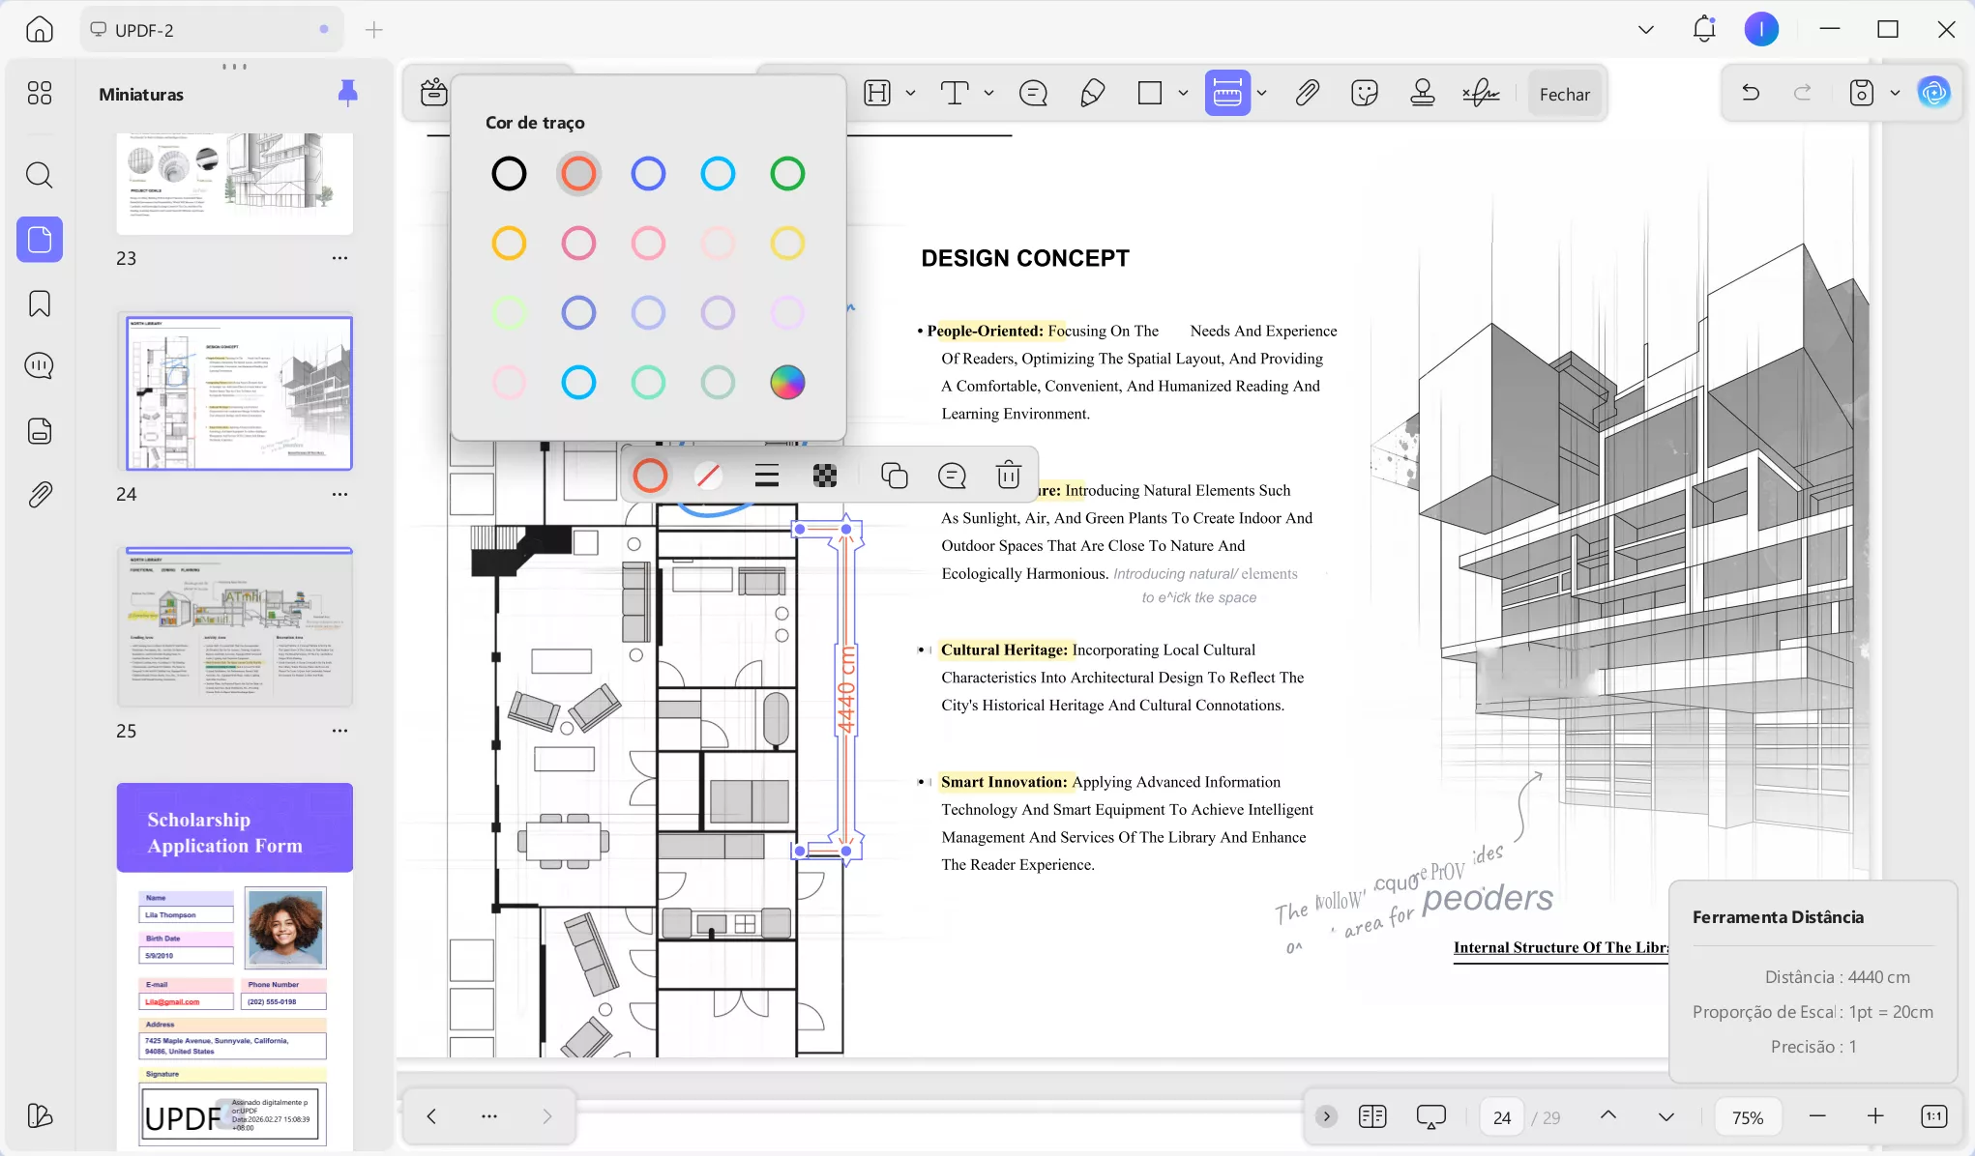Image resolution: width=1975 pixels, height=1156 pixels.
Task: Pick the green stroke color swatch
Action: 787,174
